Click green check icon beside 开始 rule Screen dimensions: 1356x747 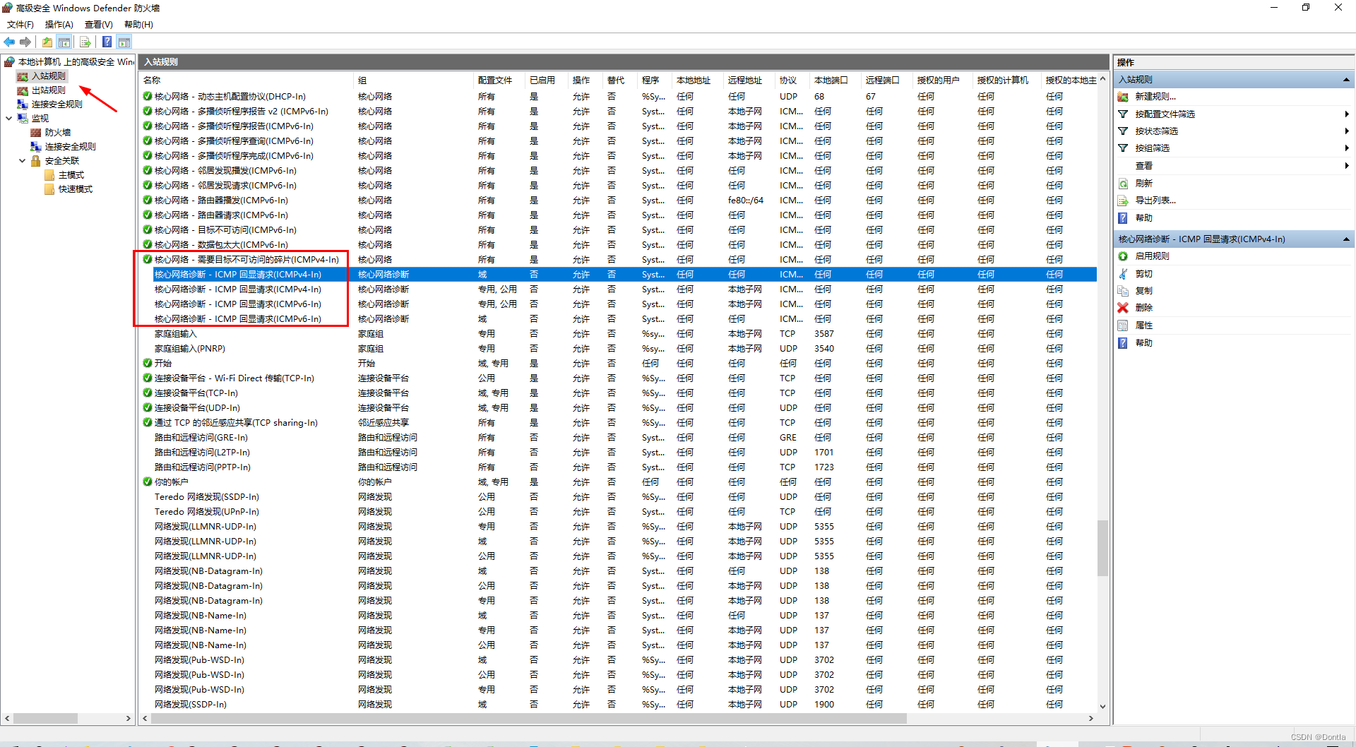(148, 364)
